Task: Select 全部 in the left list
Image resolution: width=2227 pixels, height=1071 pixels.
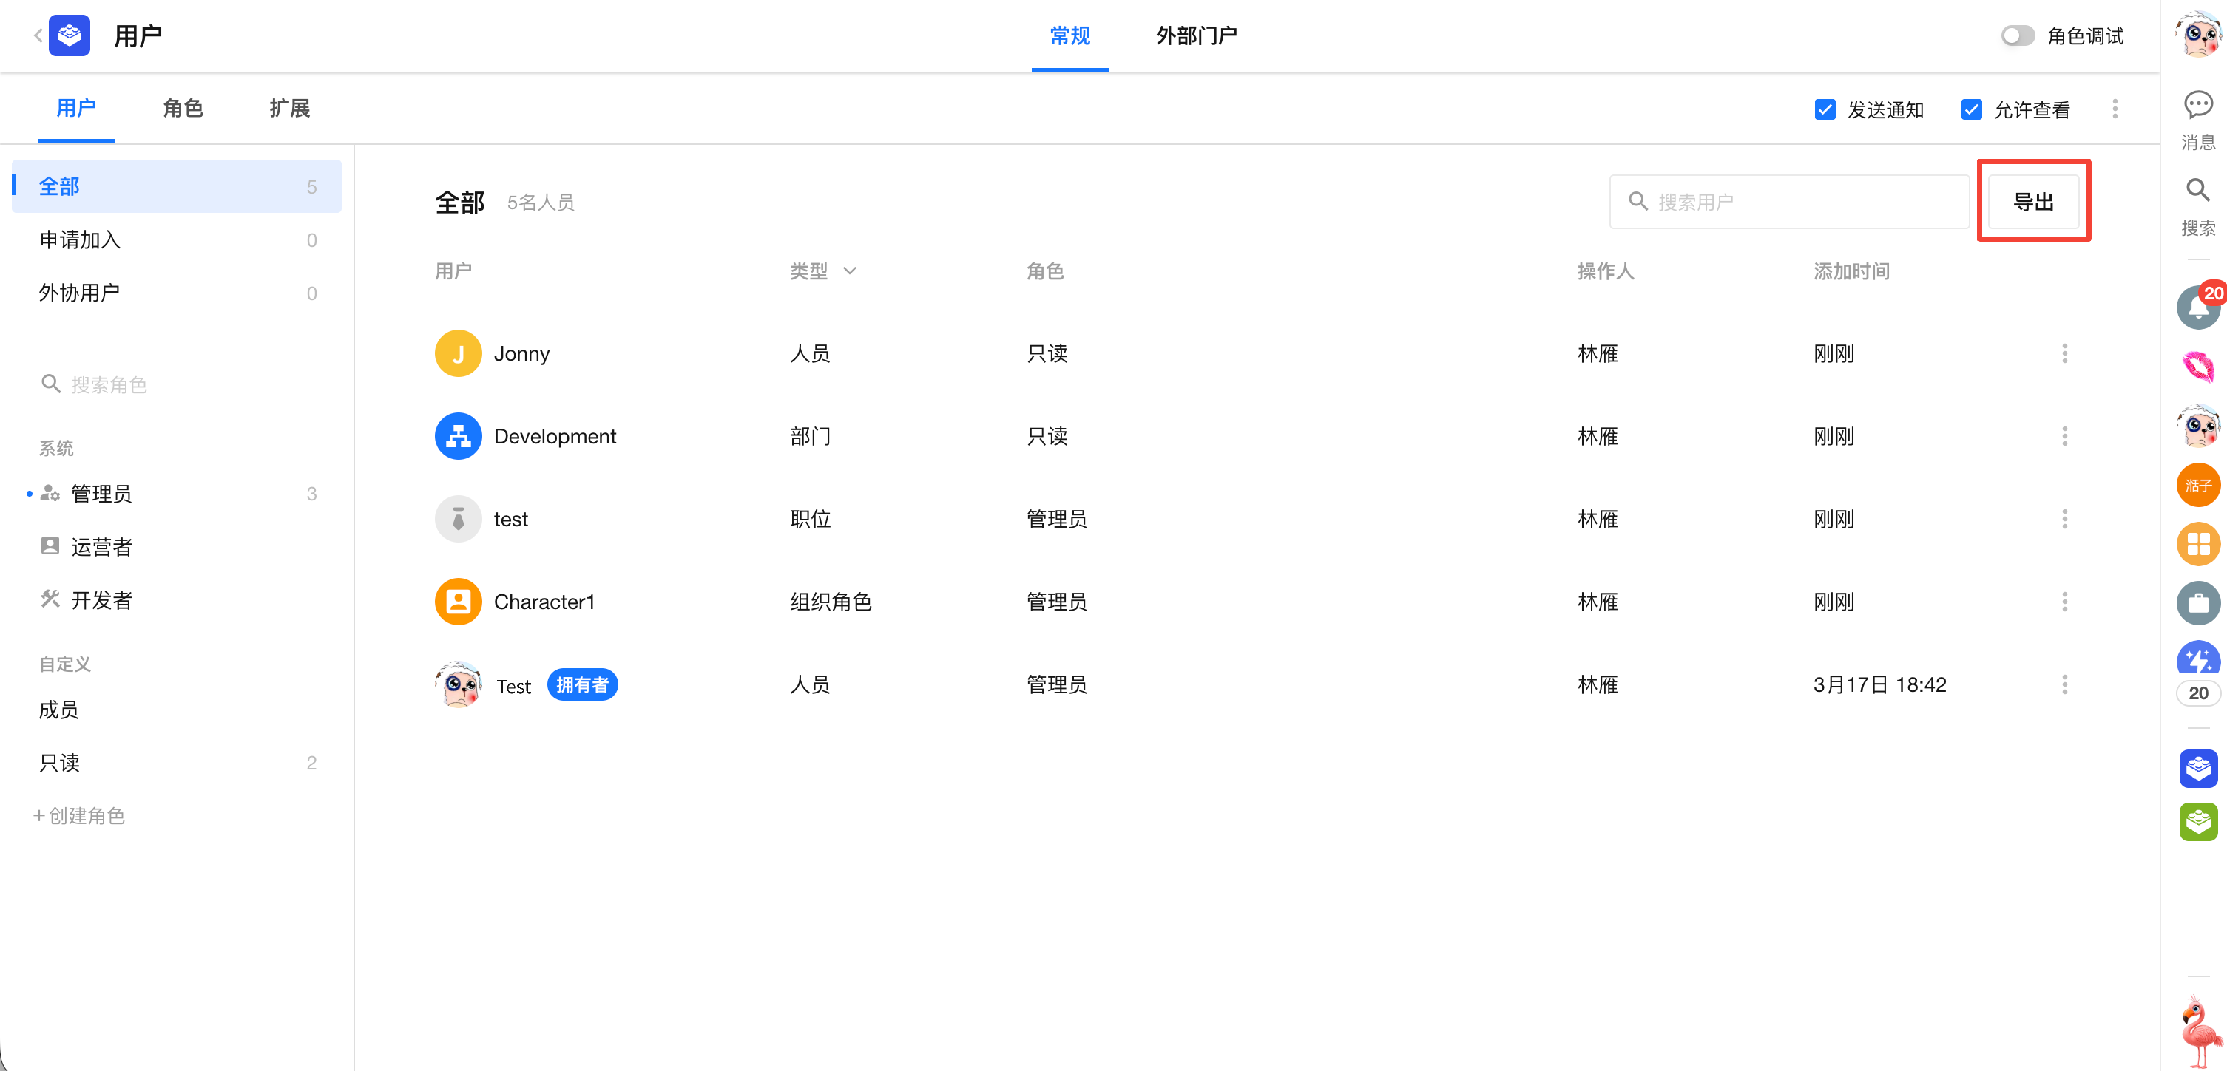Action: pos(176,187)
